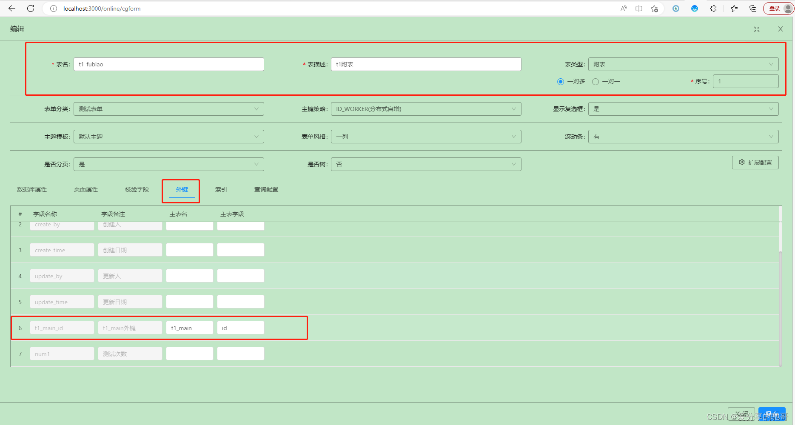View site information icon in address bar

[x=54, y=9]
